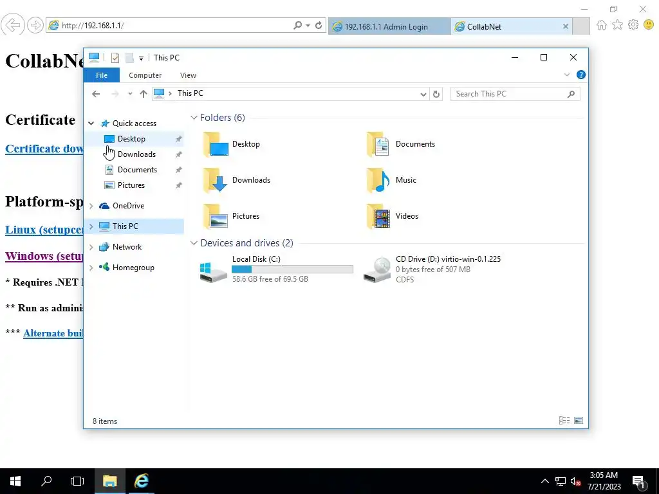Screen dimensions: 659x494
Task: Select the Documents folder icon
Action: (x=378, y=144)
